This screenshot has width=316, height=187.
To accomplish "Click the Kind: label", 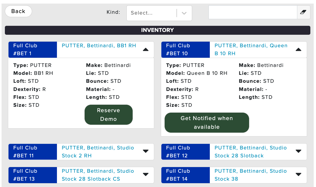I will coord(113,12).
